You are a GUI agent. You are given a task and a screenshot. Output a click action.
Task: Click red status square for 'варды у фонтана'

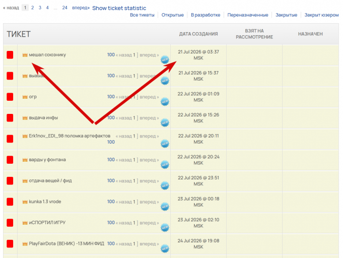coord(10,160)
